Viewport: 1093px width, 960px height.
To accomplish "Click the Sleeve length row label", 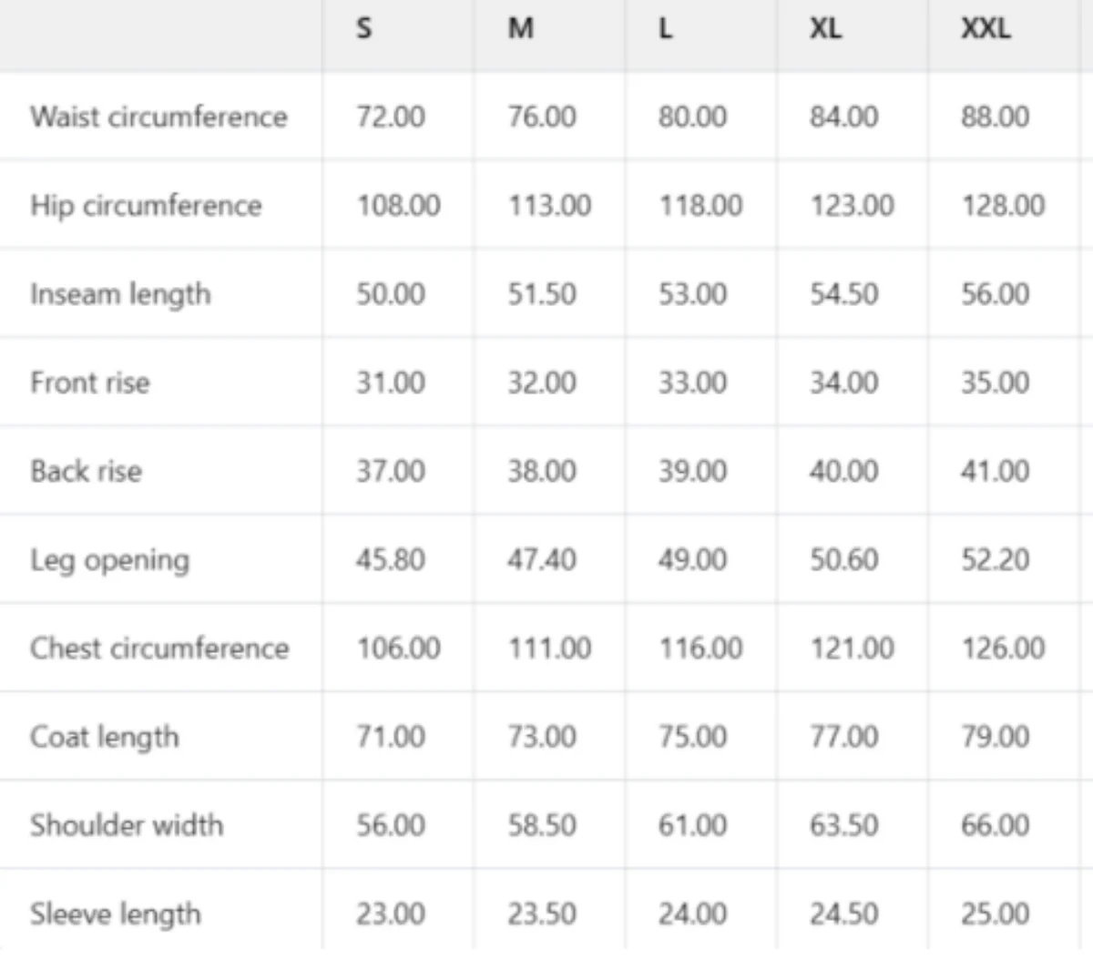I will [115, 914].
